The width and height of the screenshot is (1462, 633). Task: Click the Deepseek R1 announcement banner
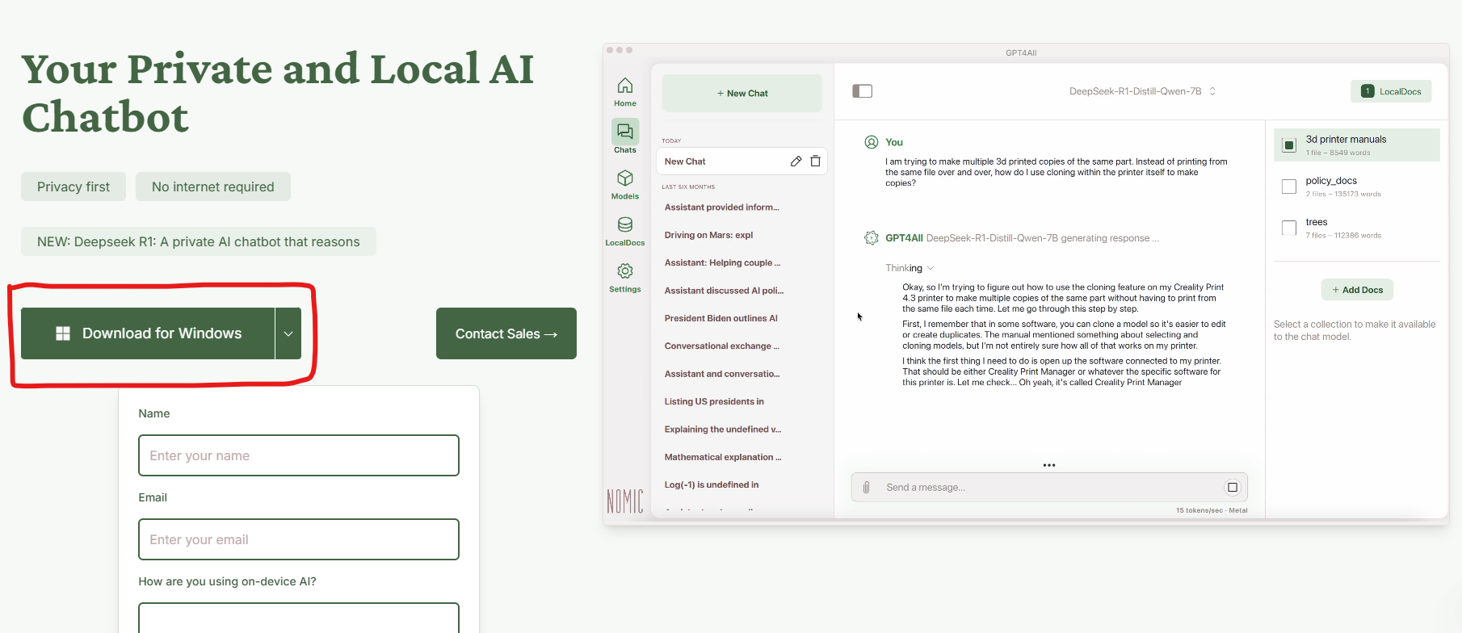(199, 241)
